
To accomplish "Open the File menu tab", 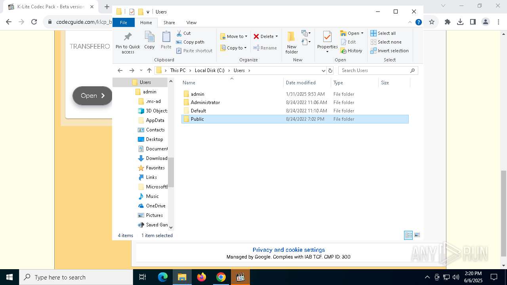I will click(124, 23).
